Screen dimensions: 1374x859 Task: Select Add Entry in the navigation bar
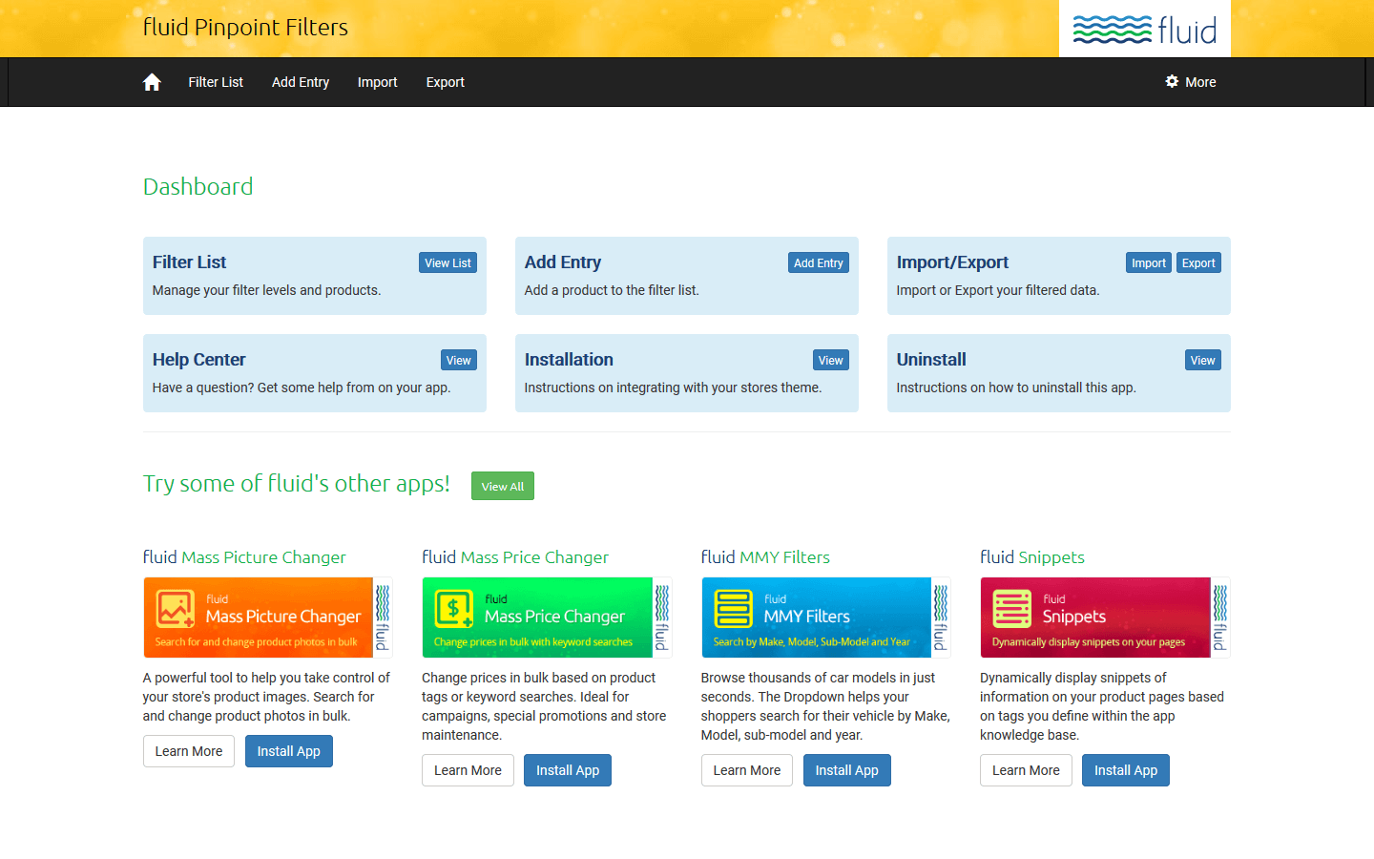[x=301, y=82]
